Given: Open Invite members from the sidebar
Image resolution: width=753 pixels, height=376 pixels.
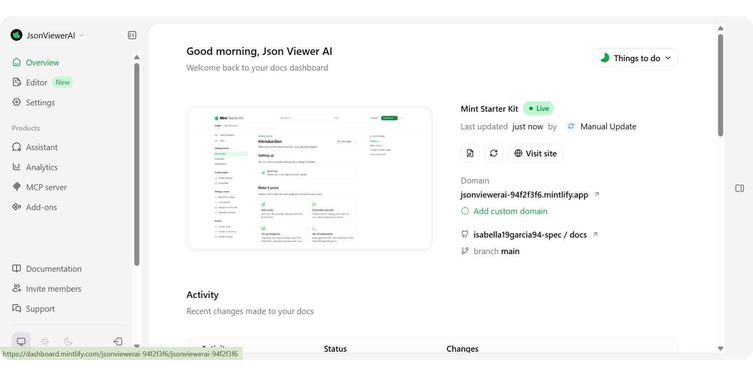Looking at the screenshot, I should tap(54, 289).
